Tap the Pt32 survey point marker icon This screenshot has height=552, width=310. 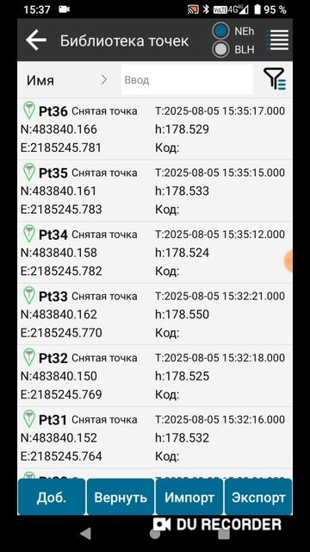click(29, 356)
